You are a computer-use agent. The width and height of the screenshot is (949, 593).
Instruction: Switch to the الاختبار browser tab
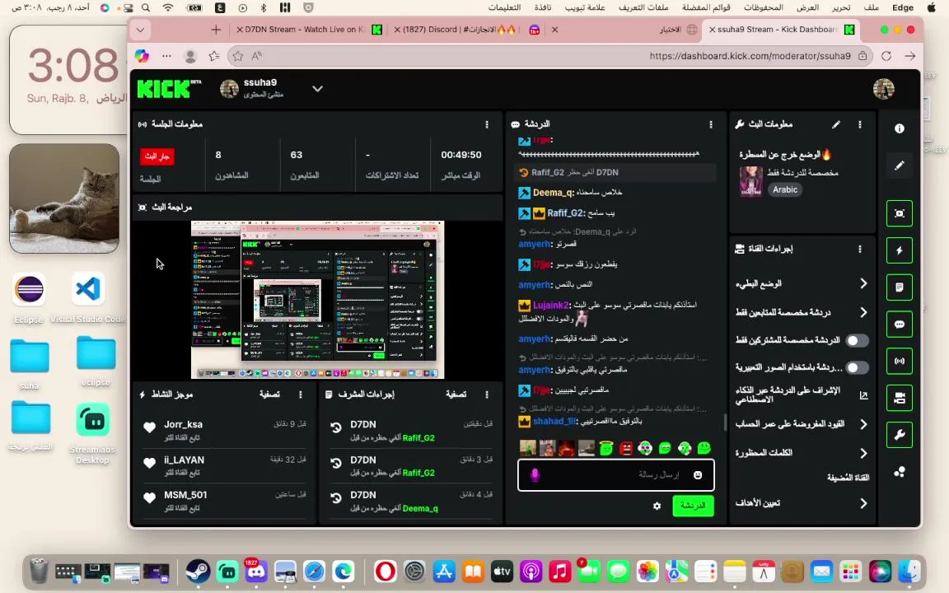[624, 29]
